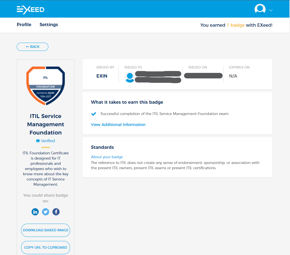
Task: Click the N/A expiry value
Action: pyautogui.click(x=233, y=76)
